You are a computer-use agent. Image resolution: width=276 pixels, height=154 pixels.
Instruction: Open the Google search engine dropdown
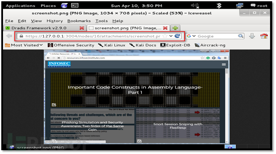191,36
